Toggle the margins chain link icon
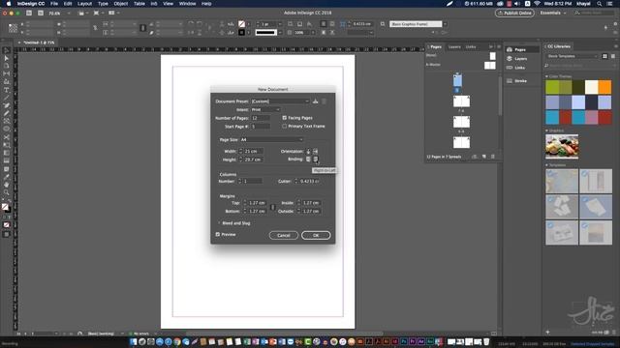This screenshot has width=620, height=348. 272,207
